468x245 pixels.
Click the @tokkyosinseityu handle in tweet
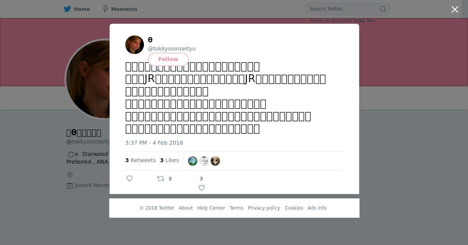click(x=172, y=49)
